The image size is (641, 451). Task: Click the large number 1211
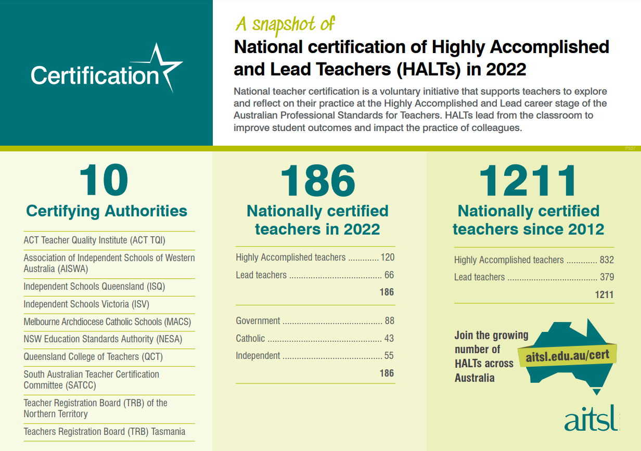click(528, 180)
